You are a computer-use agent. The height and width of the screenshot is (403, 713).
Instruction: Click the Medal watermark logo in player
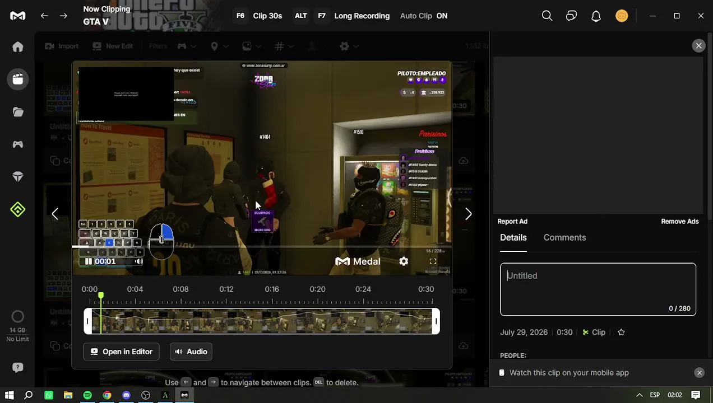tap(358, 261)
